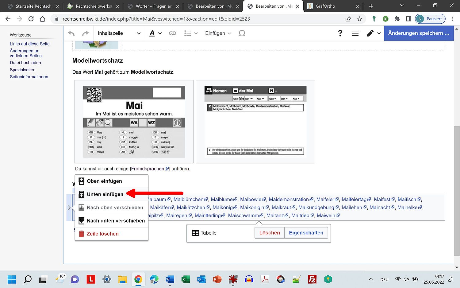Bookmark this page with the star icon

pos(360,19)
